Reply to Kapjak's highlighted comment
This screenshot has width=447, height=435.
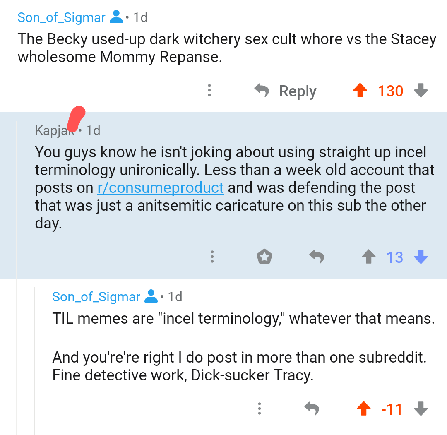pyautogui.click(x=317, y=257)
